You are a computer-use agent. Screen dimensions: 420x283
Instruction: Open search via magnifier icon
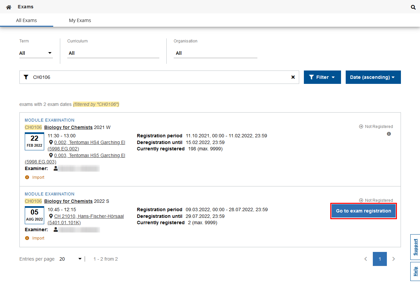(x=413, y=7)
